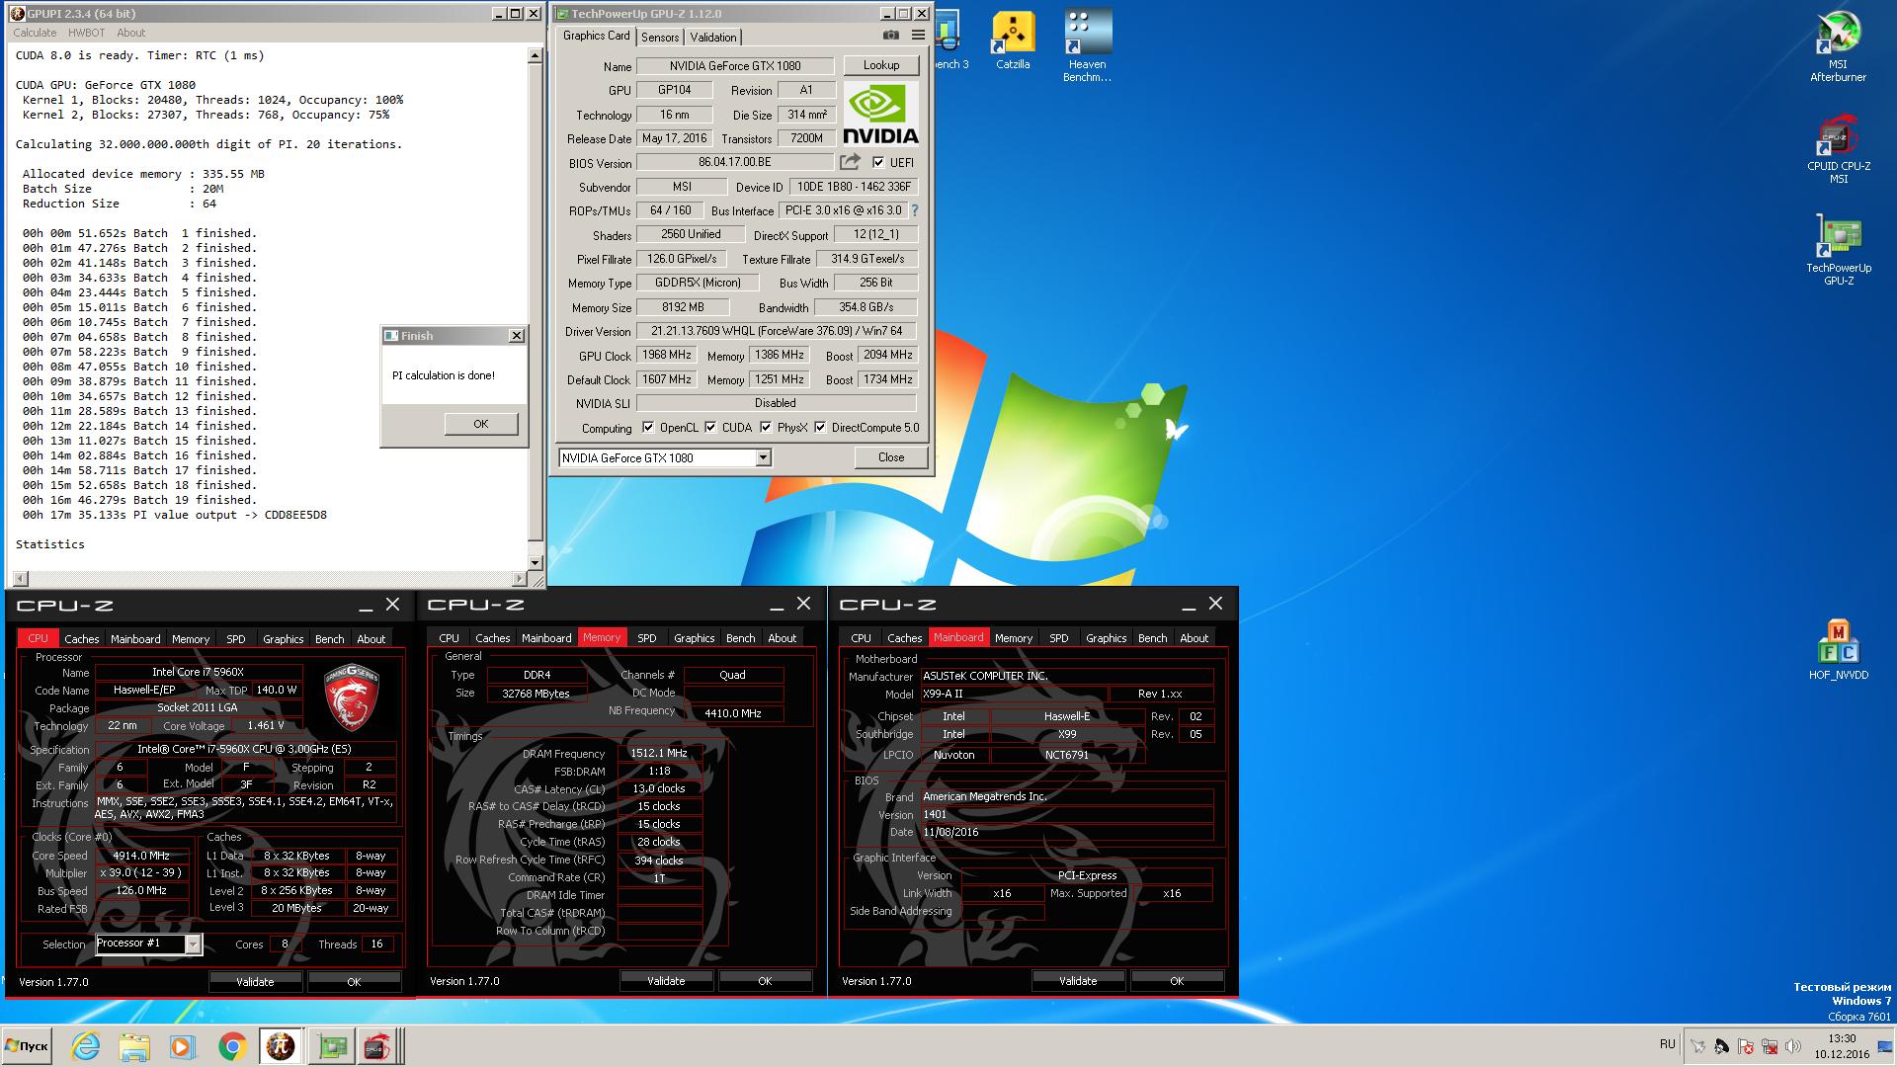Open the Graphics tab in Mainboard CPU-Z window
Image resolution: width=1897 pixels, height=1067 pixels.
point(1106,638)
